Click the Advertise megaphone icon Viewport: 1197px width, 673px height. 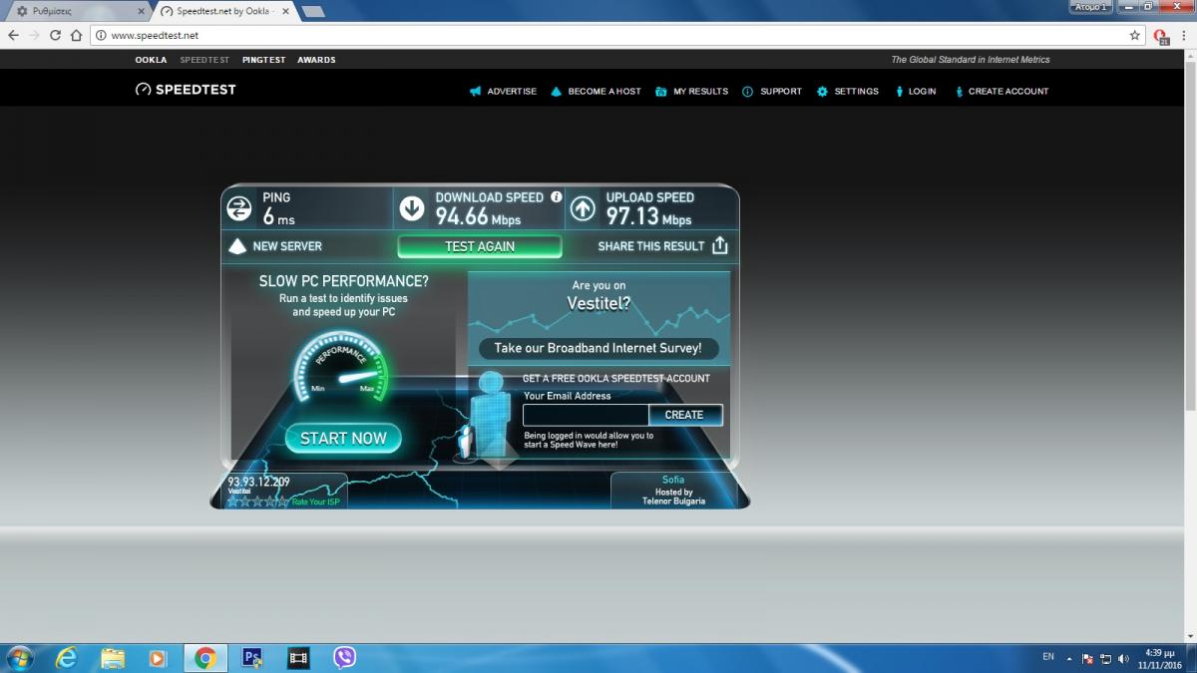[x=475, y=92]
